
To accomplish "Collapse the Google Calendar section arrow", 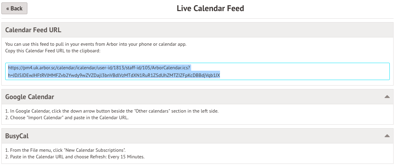I will 387,97.
